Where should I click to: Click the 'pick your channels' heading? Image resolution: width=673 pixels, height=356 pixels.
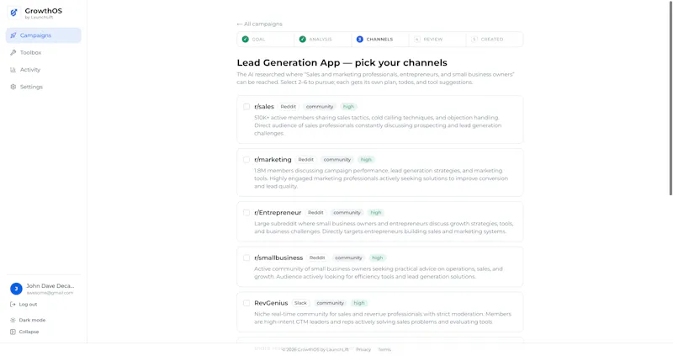[x=342, y=62]
